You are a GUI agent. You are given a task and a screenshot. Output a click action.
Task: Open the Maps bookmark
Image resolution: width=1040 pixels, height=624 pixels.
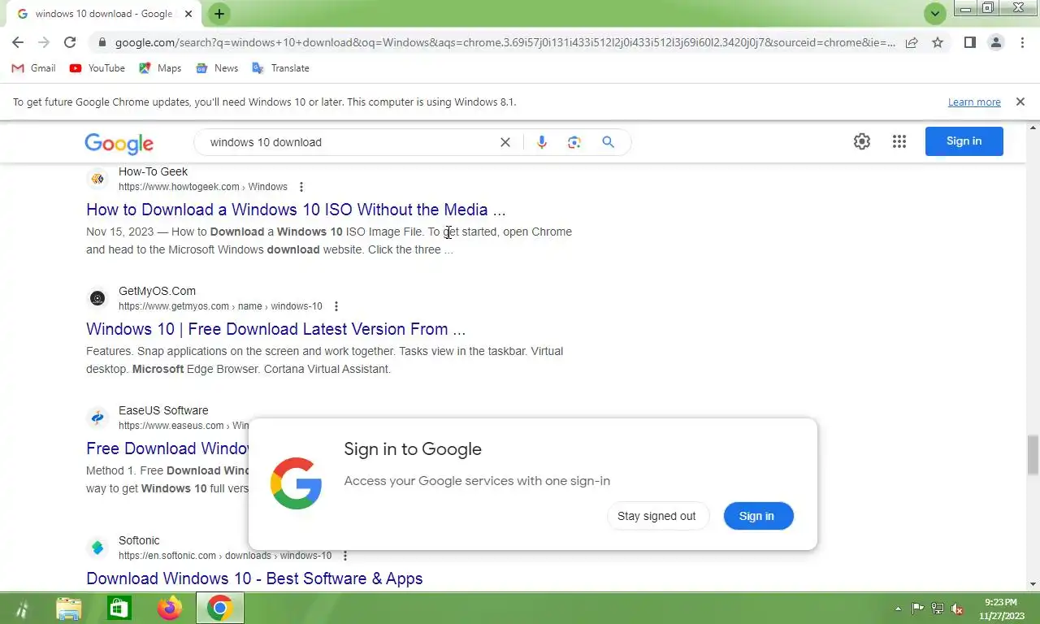click(x=160, y=68)
